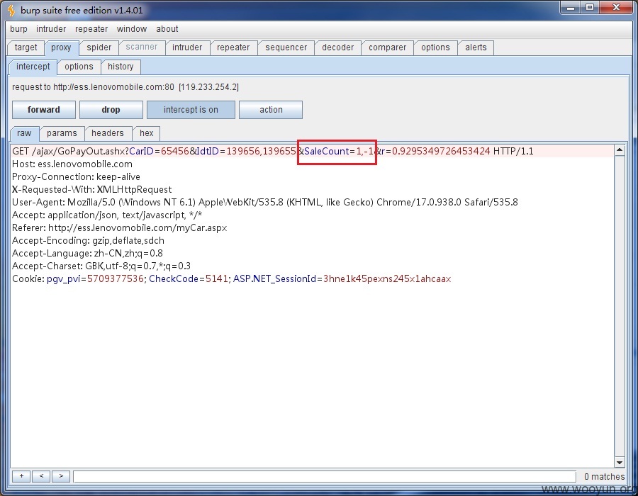Open the comparer tab
The height and width of the screenshot is (496, 638).
387,47
